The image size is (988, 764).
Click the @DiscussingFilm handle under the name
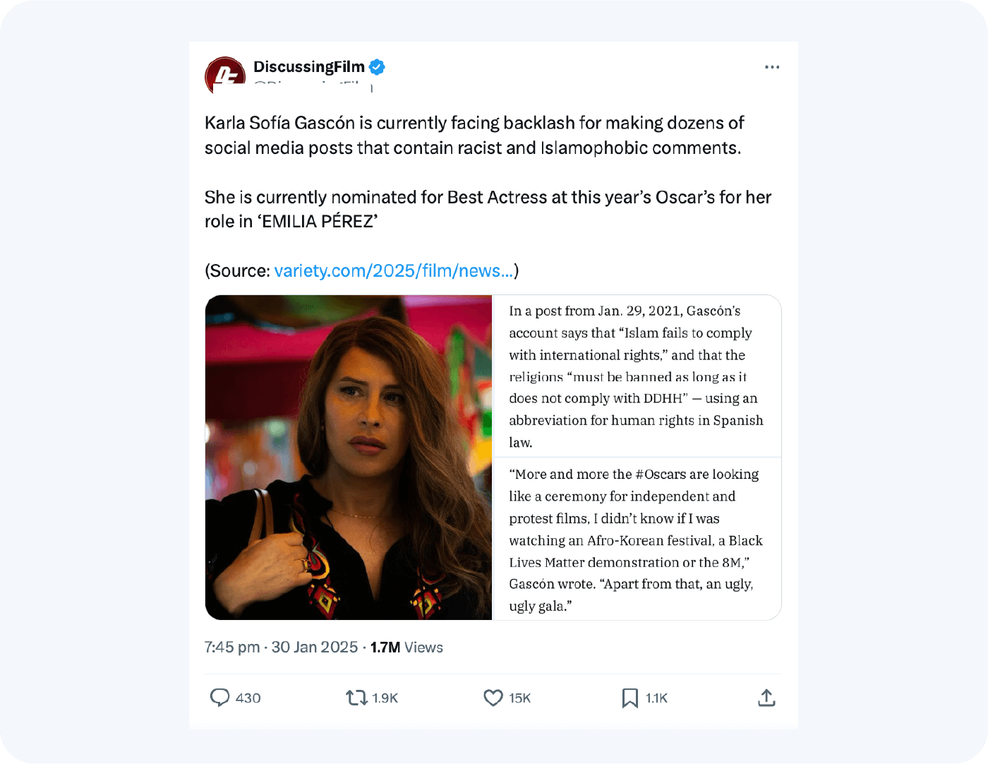coord(311,88)
